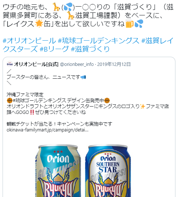Click the sun emoji in レイクス缶
The image size is (178, 197).
pos(39,23)
